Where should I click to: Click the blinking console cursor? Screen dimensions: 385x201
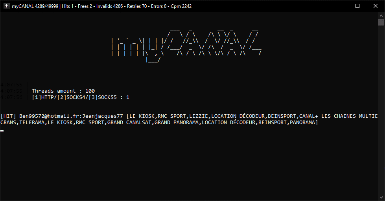(x=2, y=131)
